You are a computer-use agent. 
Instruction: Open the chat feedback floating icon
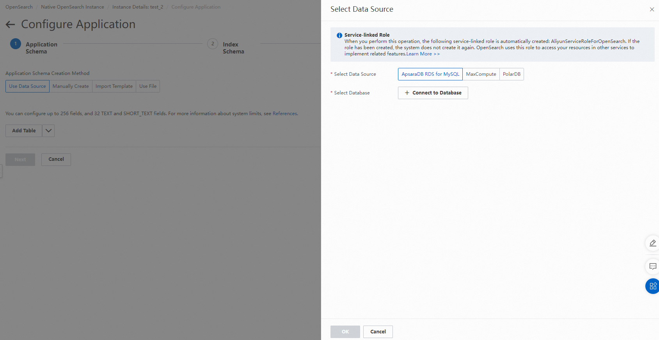[x=652, y=266]
